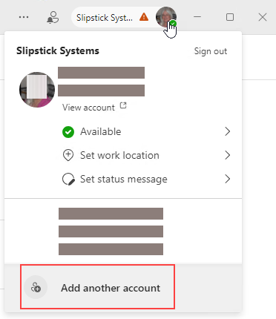This screenshot has height=319, width=276.
Task: Expand the chevron next to Available
Action: (x=228, y=131)
